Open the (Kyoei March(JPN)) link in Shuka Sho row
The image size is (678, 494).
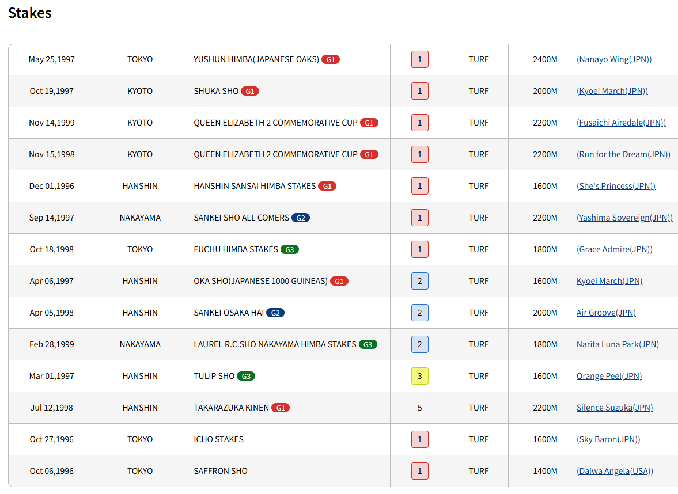tap(612, 91)
